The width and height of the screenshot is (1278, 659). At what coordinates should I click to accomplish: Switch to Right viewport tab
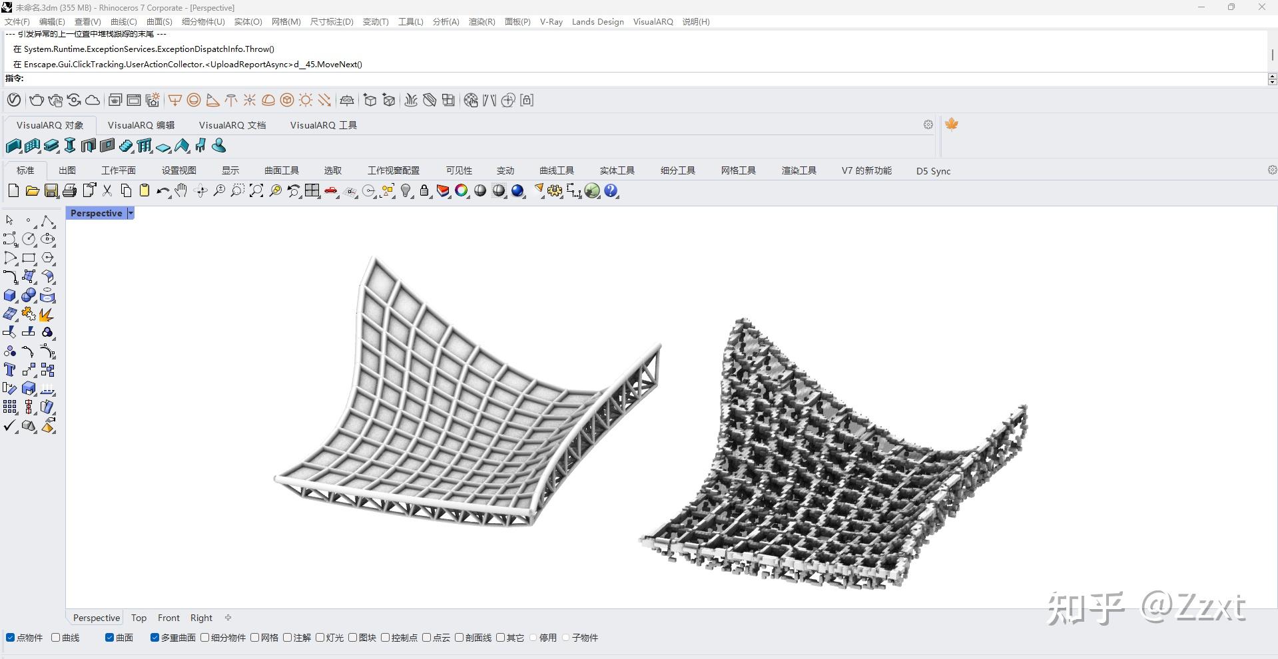point(201,618)
